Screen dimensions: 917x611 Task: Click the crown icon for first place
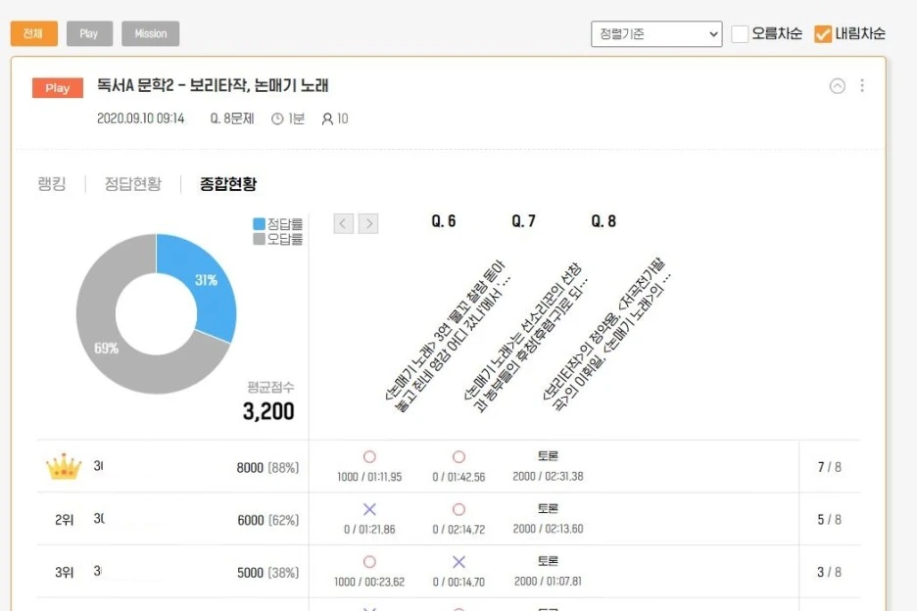64,466
